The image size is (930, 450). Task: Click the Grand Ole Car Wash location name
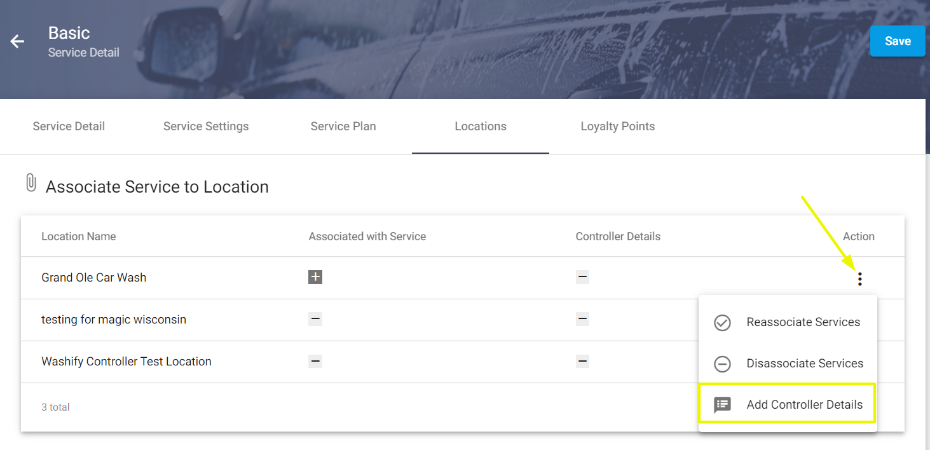click(93, 277)
